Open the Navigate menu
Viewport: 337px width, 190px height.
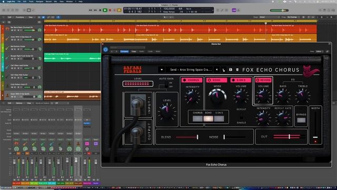[x=39, y=1]
